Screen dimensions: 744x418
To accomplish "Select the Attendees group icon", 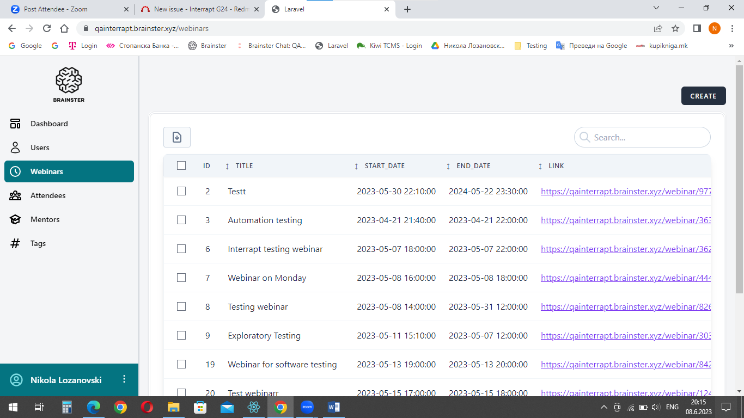I will (x=15, y=195).
